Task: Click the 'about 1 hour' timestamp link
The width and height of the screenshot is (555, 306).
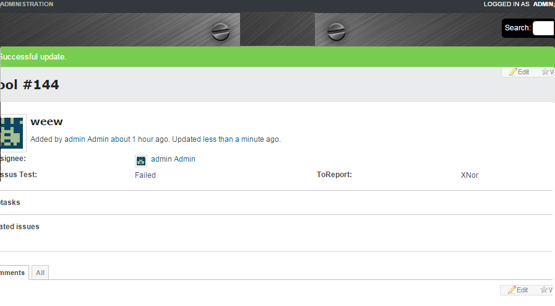Action: click(132, 139)
